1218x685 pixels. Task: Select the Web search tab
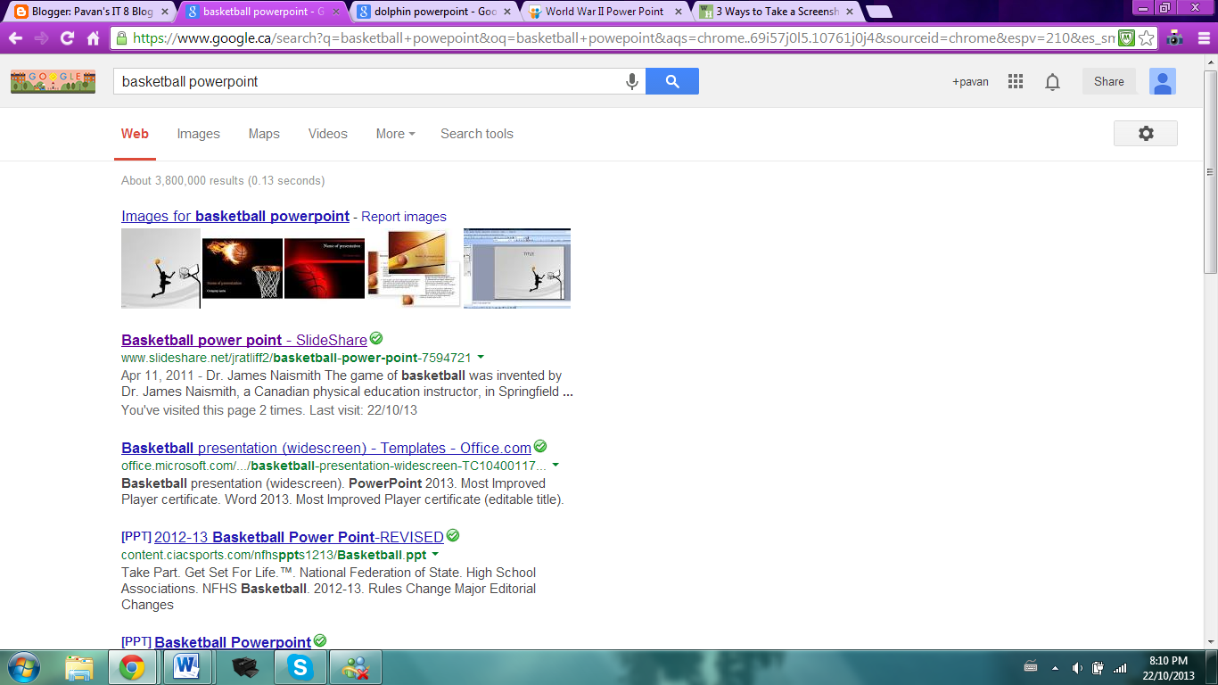[x=135, y=134]
